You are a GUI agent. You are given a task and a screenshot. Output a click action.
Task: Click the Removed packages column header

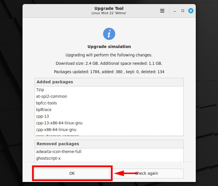109,144
